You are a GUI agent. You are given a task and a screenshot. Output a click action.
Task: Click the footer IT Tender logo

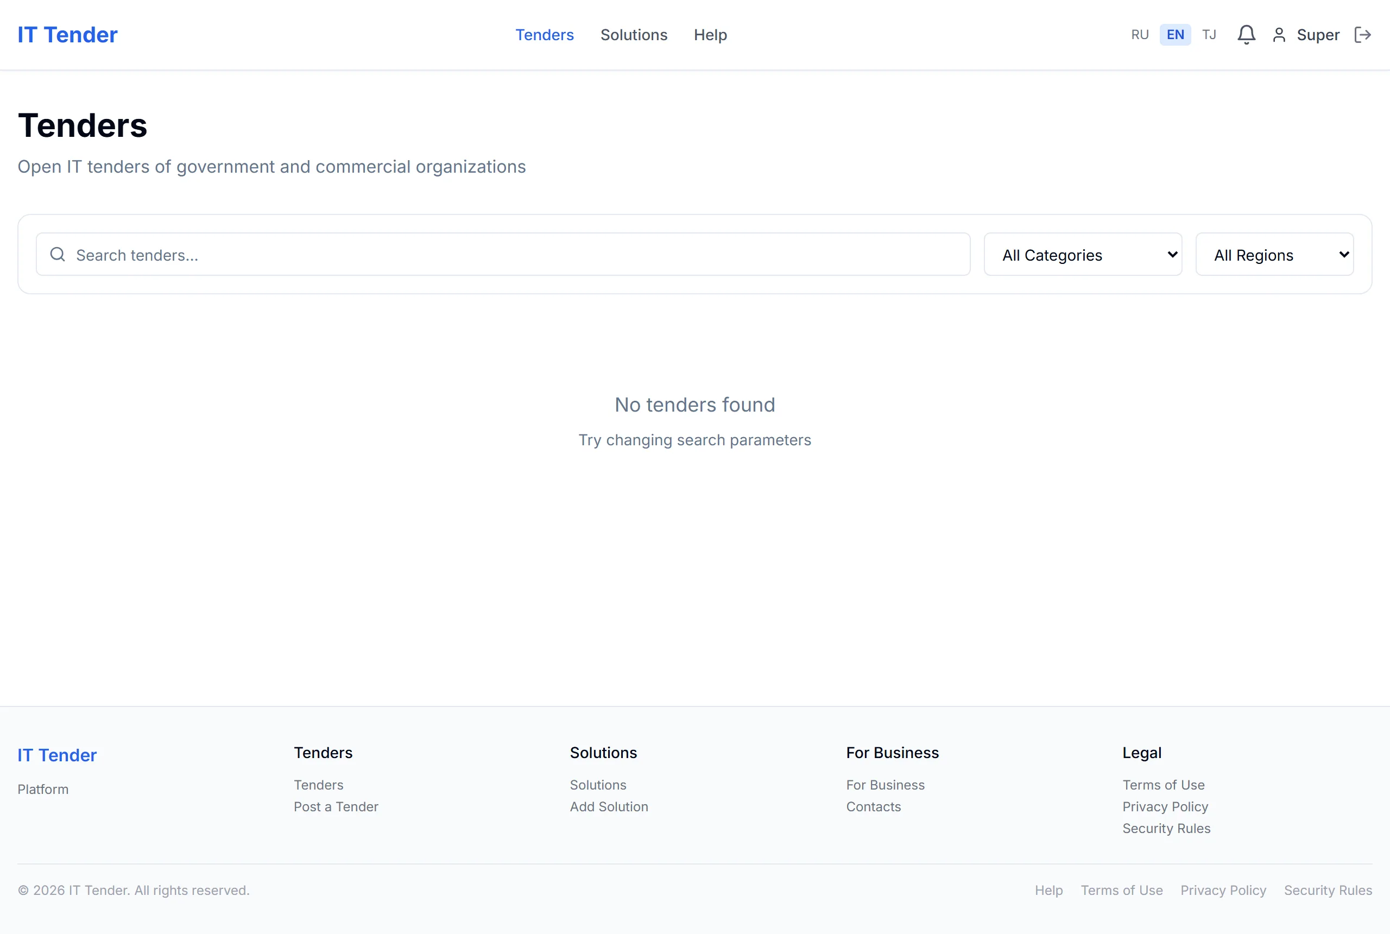click(57, 755)
